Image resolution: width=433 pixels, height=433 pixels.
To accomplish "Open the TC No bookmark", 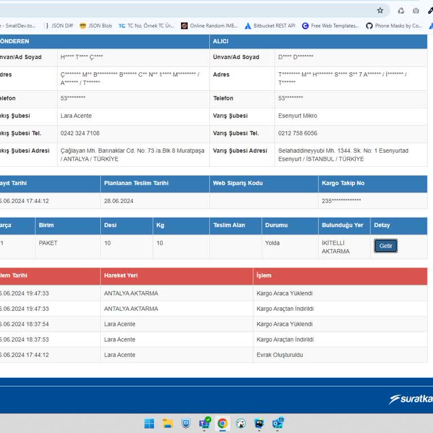I will pyautogui.click(x=147, y=26).
